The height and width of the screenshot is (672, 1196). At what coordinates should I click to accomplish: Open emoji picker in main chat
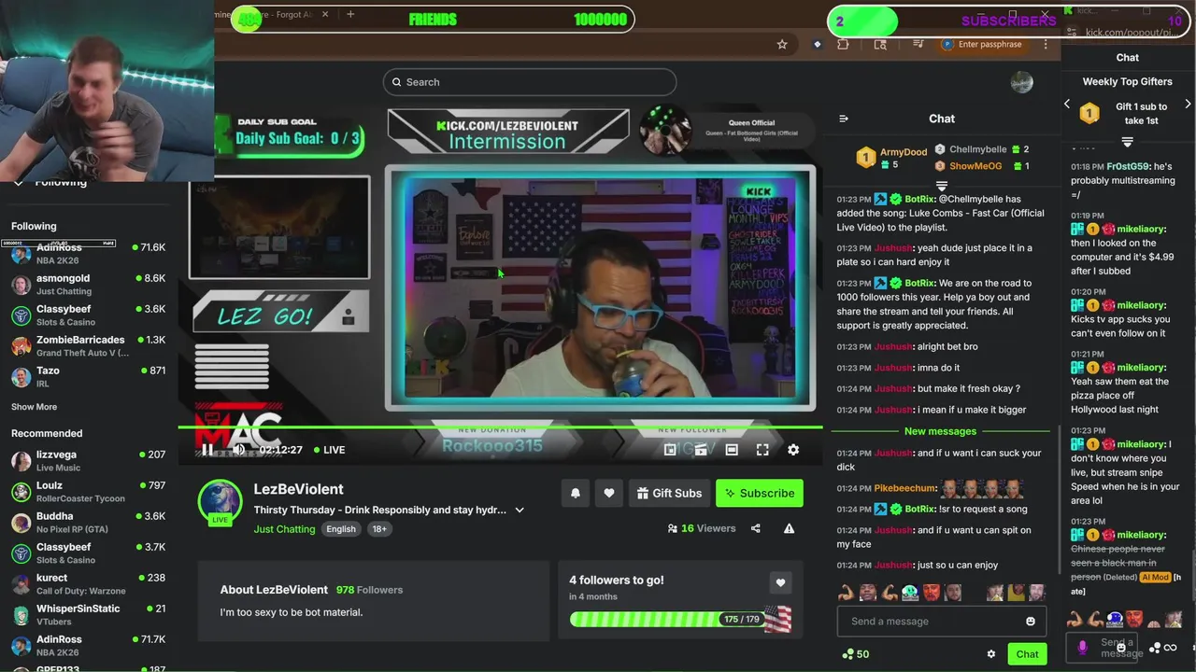click(1031, 622)
